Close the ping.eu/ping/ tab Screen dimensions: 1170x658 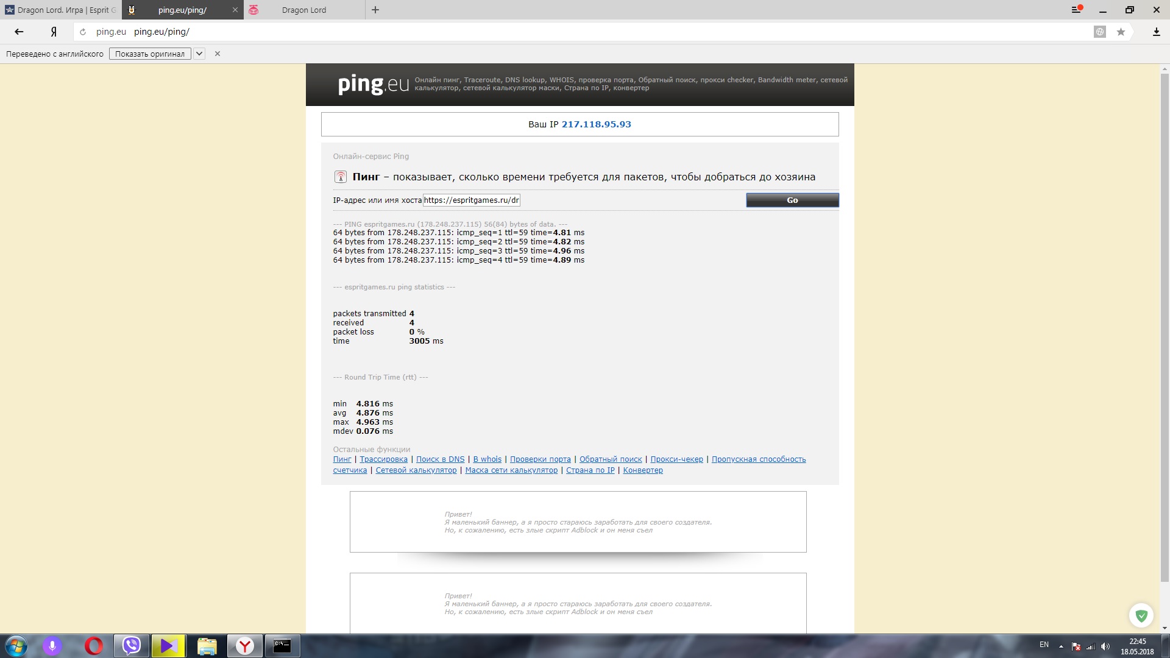point(235,10)
